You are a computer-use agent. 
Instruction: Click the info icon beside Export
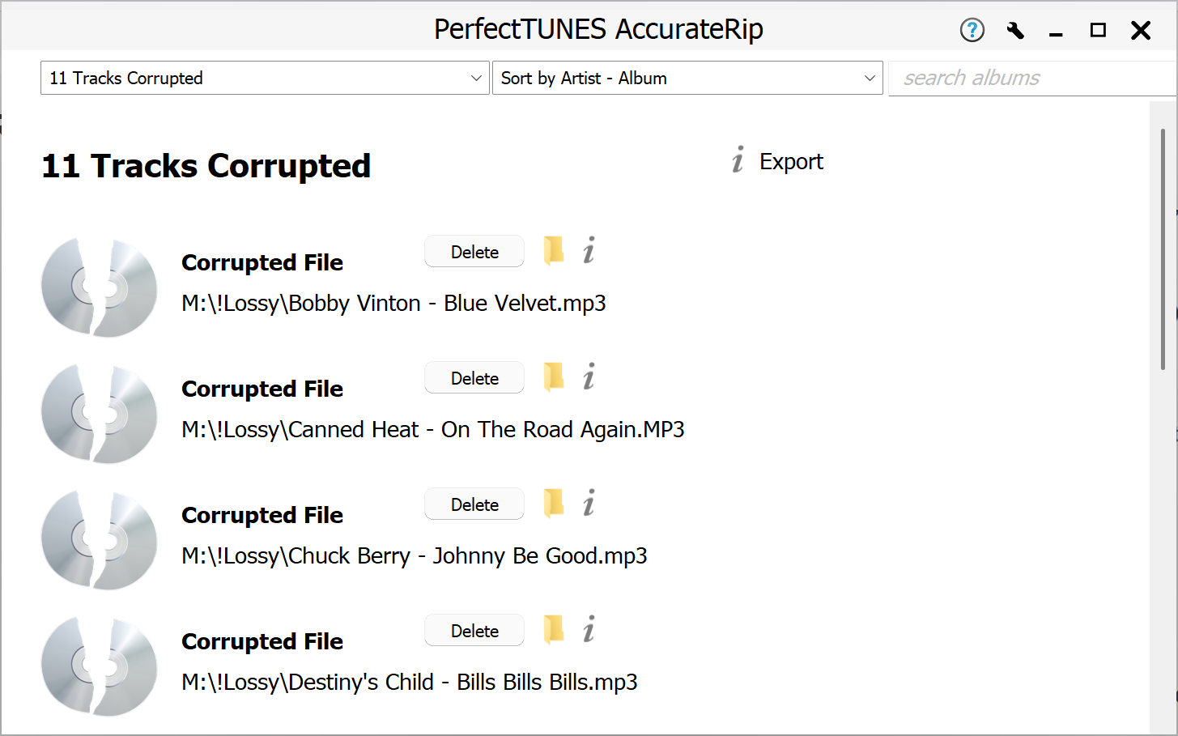click(738, 161)
